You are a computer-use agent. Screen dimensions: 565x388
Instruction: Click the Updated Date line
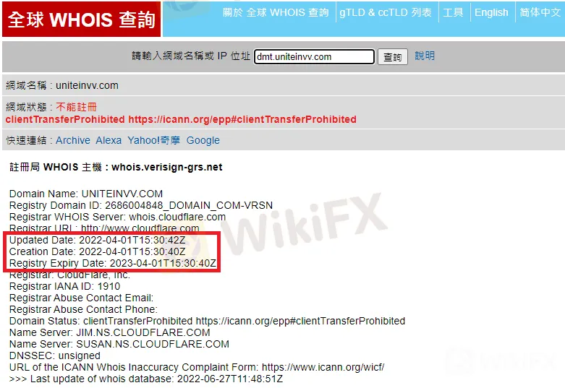click(97, 240)
